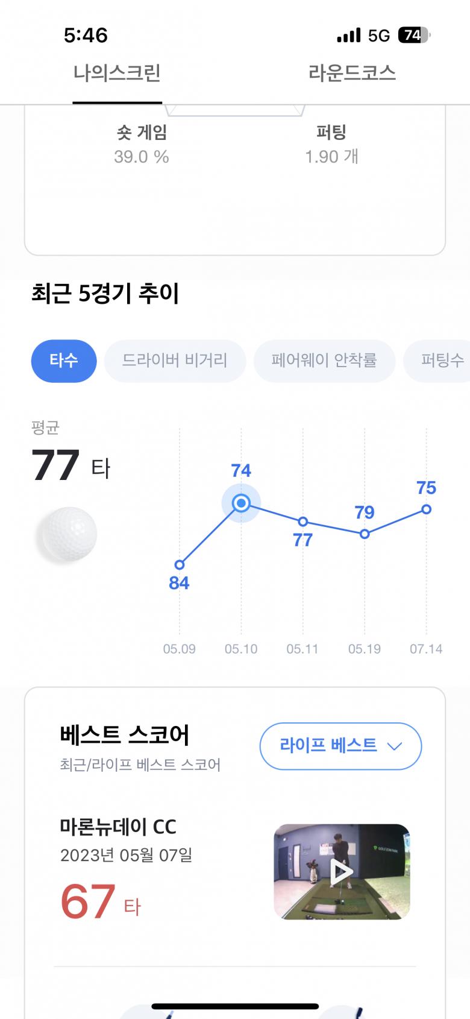Select the 페어웨이 안착률 filter chip
This screenshot has height=1019, width=470.
324,361
